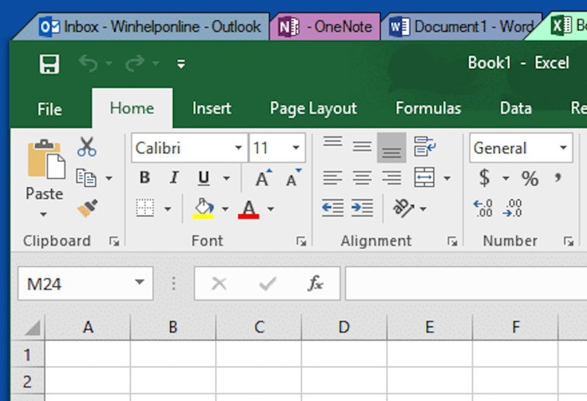Click Increase Indent icon
This screenshot has width=587, height=401.
pos(361,208)
